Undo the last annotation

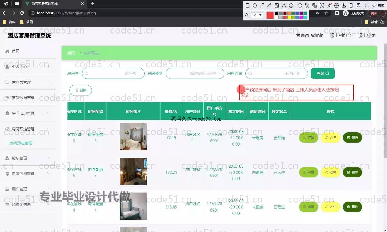coord(300,5)
